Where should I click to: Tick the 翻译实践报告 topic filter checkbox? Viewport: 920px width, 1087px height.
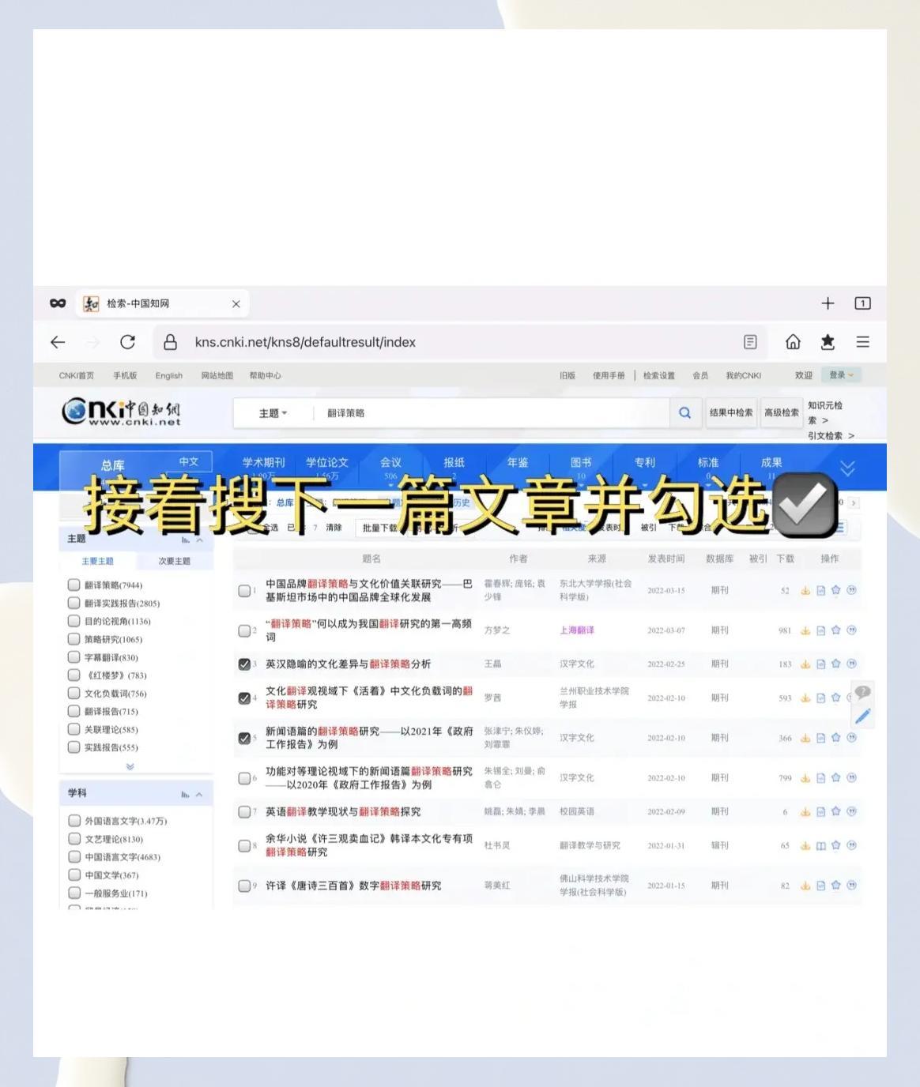pos(74,603)
